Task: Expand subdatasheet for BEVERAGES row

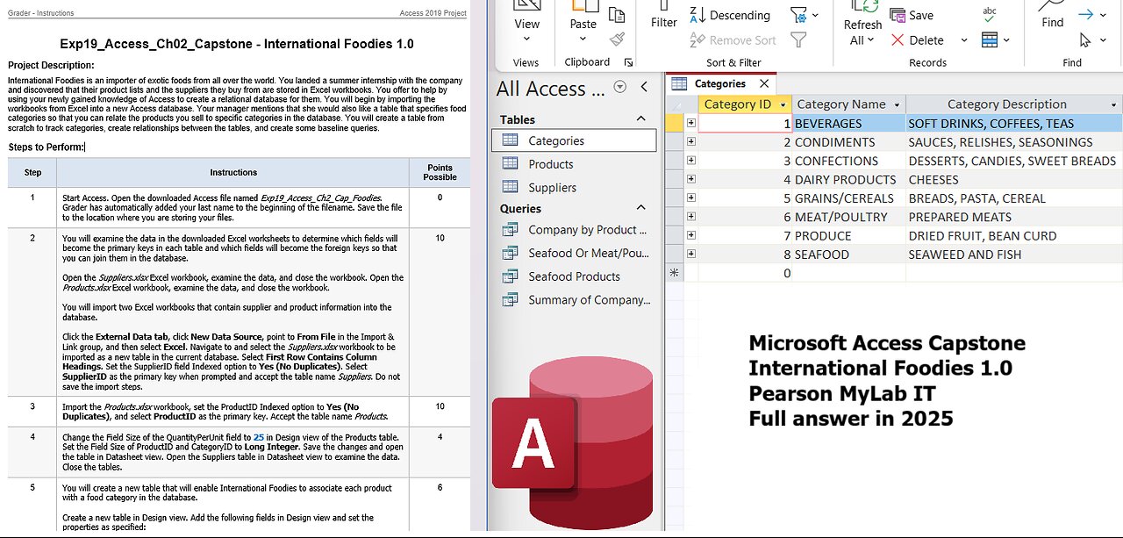Action: point(691,124)
